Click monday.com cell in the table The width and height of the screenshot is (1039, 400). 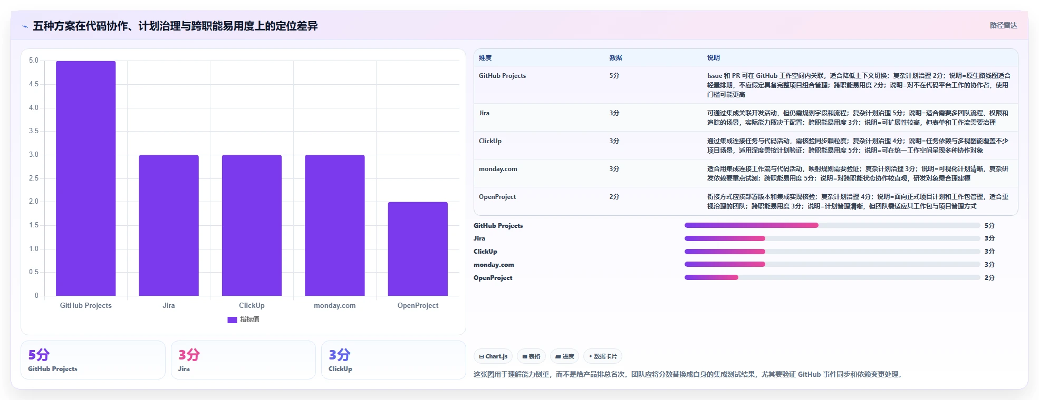[498, 169]
